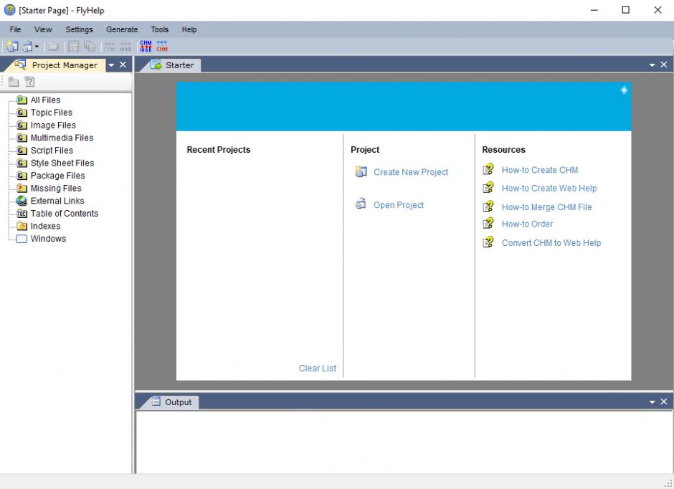Click the CHM to Web converter icon
Screen dimensions: 674x489
point(146,46)
